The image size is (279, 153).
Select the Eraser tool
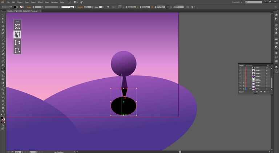coord(3,54)
